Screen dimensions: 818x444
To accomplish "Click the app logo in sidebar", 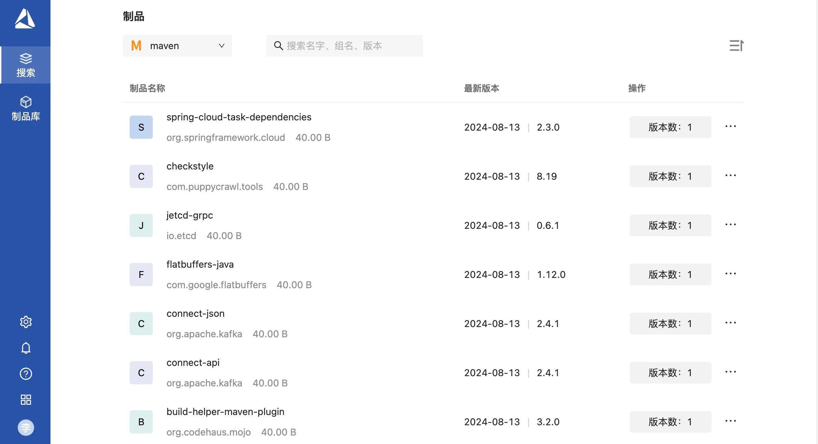I will (25, 19).
